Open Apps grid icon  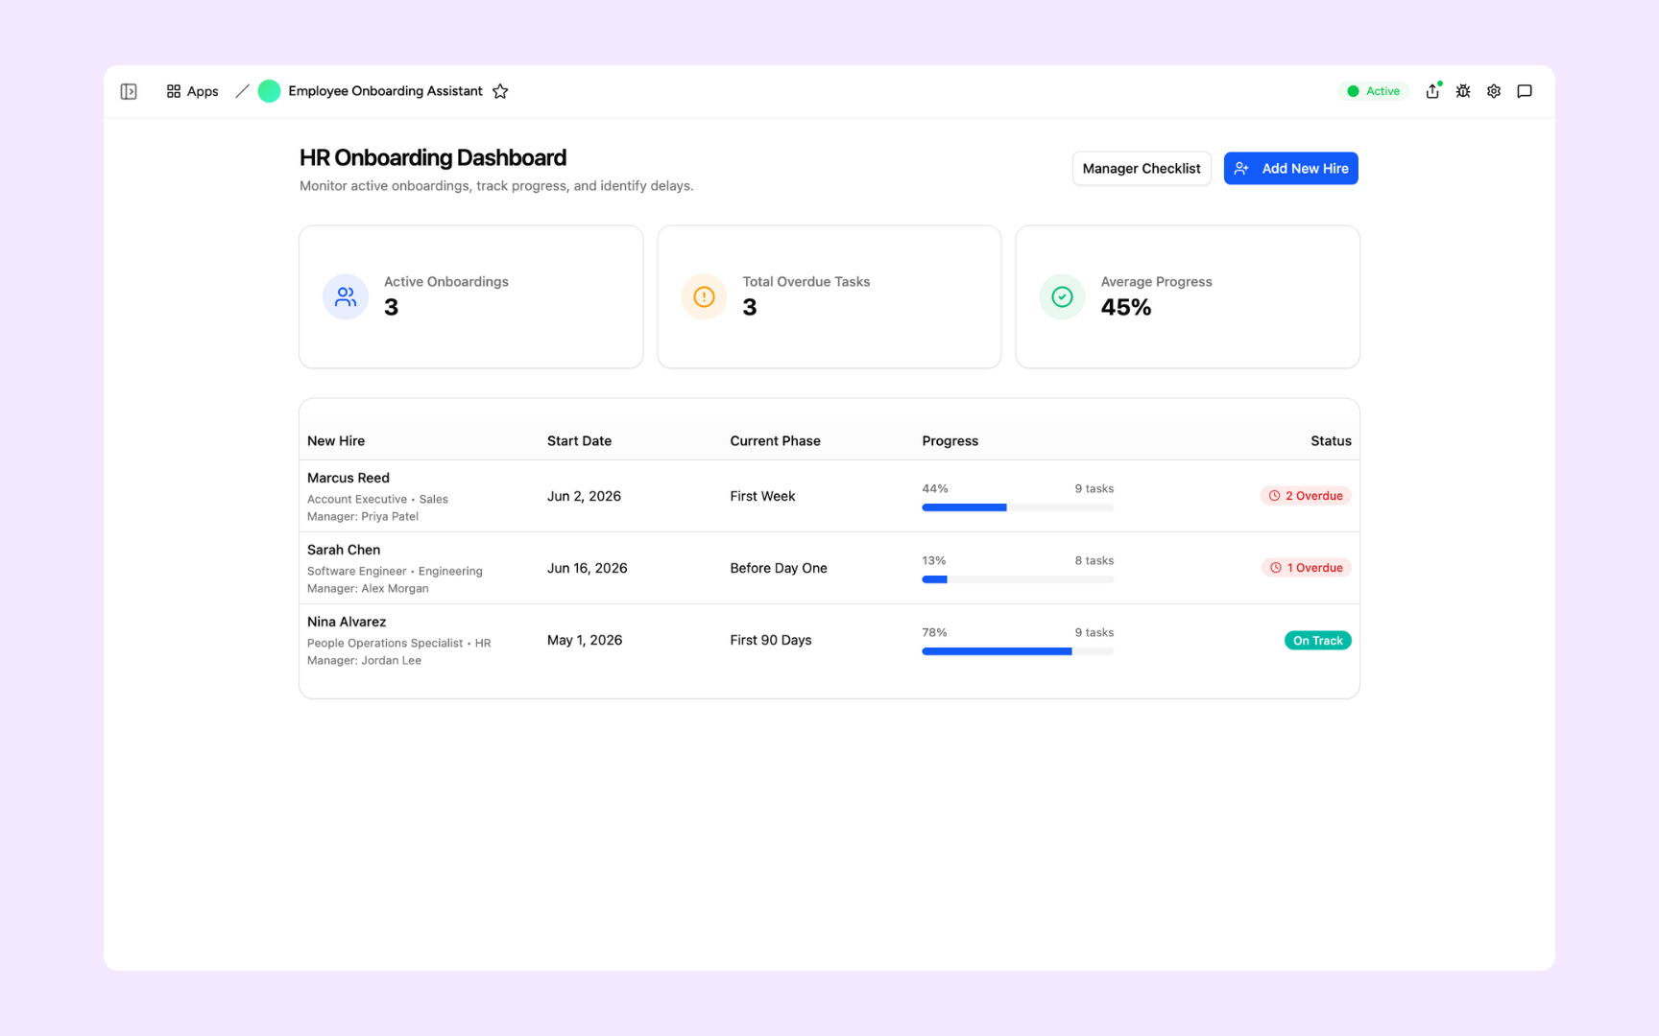[174, 91]
